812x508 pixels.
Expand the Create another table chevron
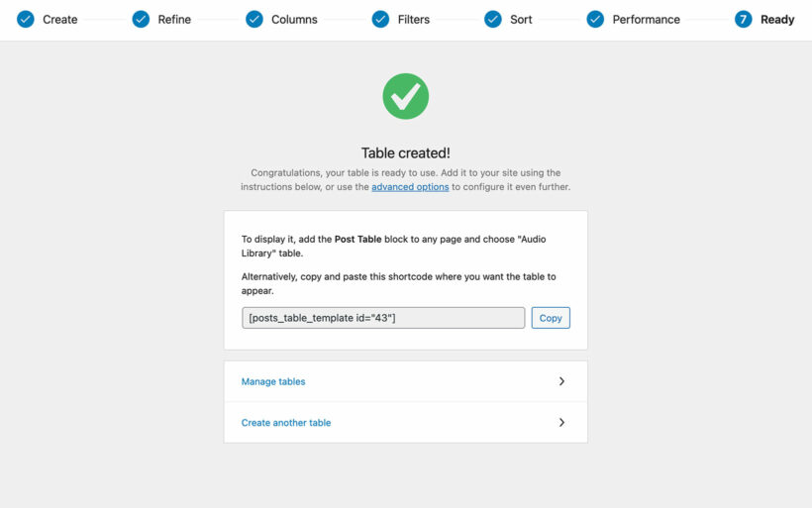(x=561, y=423)
